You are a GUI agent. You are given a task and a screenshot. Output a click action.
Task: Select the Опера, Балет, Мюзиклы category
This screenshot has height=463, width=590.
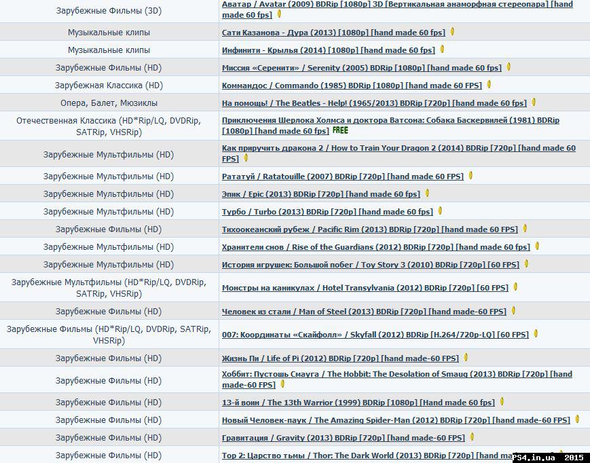[x=109, y=103]
